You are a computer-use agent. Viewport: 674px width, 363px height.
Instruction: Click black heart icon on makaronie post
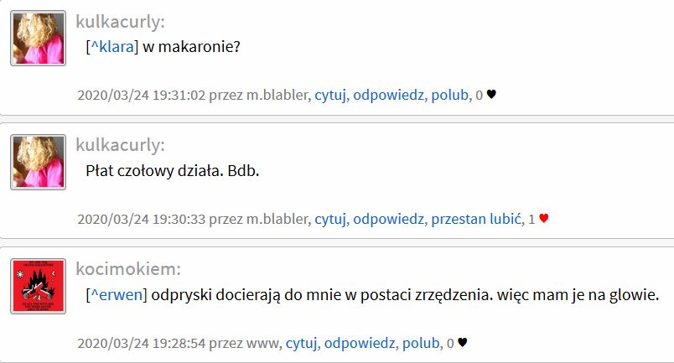[491, 94]
